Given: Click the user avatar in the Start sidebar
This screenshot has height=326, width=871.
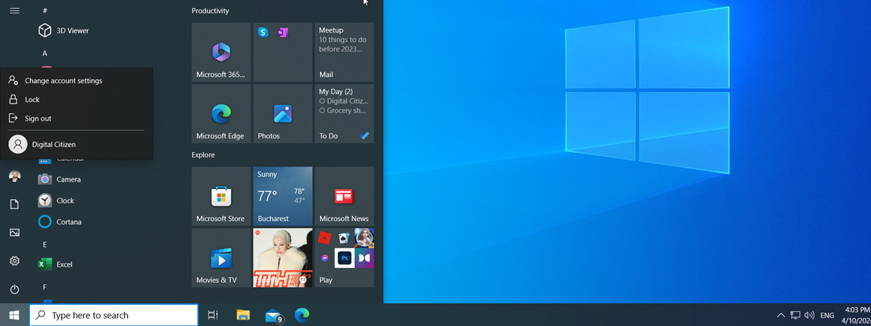Looking at the screenshot, I should click(15, 176).
